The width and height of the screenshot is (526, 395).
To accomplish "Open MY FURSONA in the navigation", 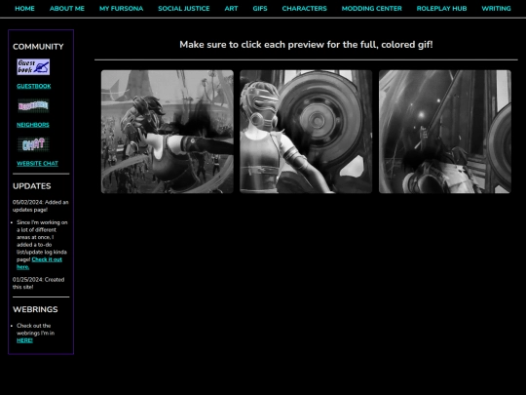I will (121, 9).
